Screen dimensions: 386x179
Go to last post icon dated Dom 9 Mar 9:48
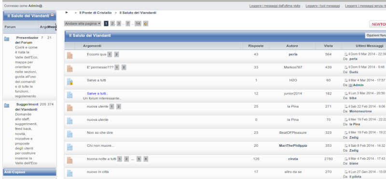point(346,67)
